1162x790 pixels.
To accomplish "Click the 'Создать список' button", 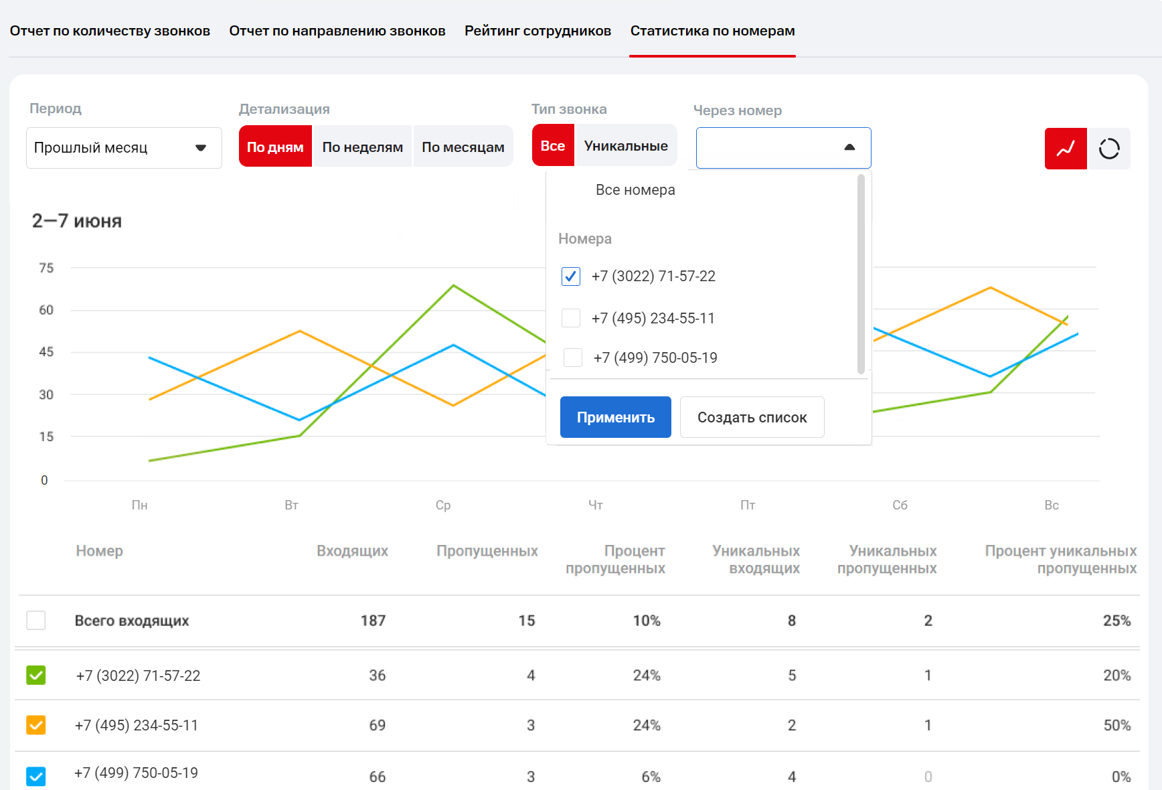I will point(752,417).
